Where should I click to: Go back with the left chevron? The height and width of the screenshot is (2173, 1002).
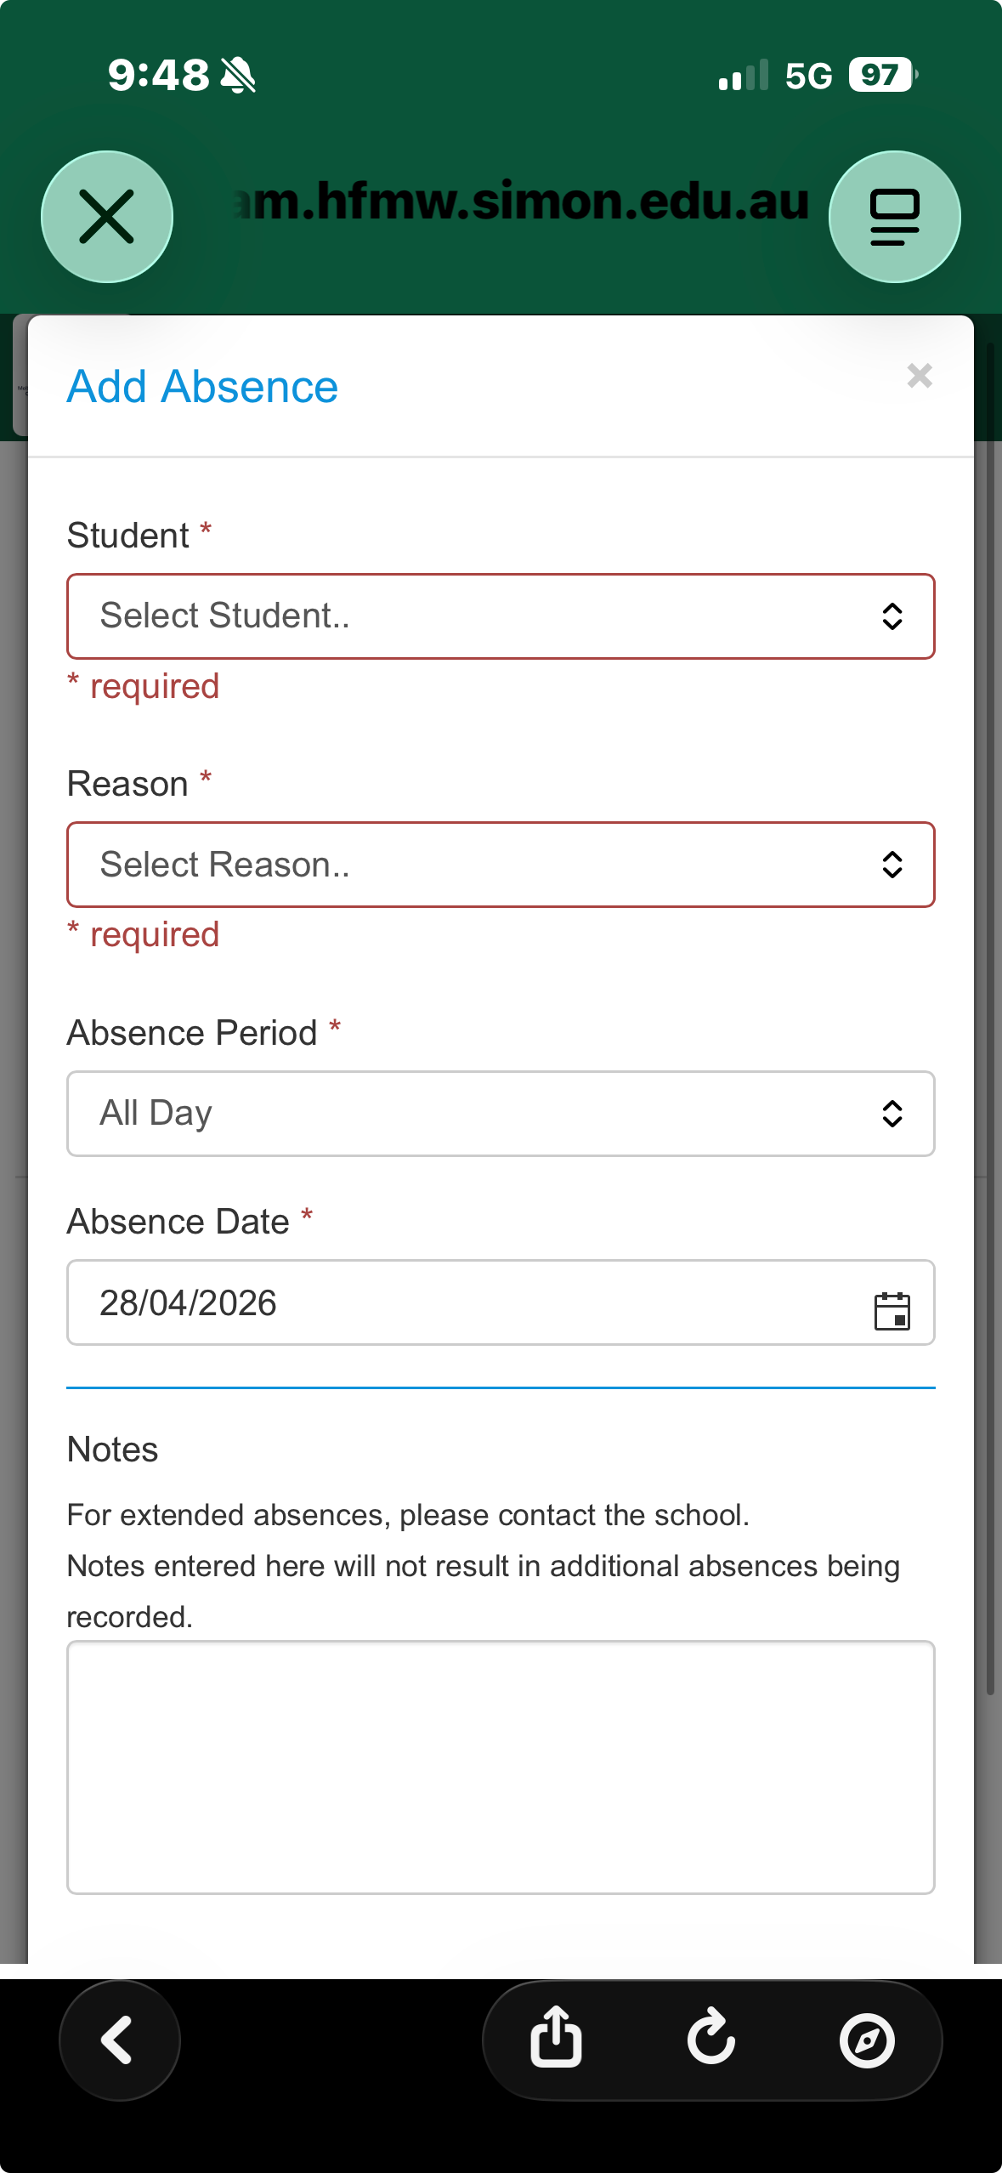[x=119, y=2040]
